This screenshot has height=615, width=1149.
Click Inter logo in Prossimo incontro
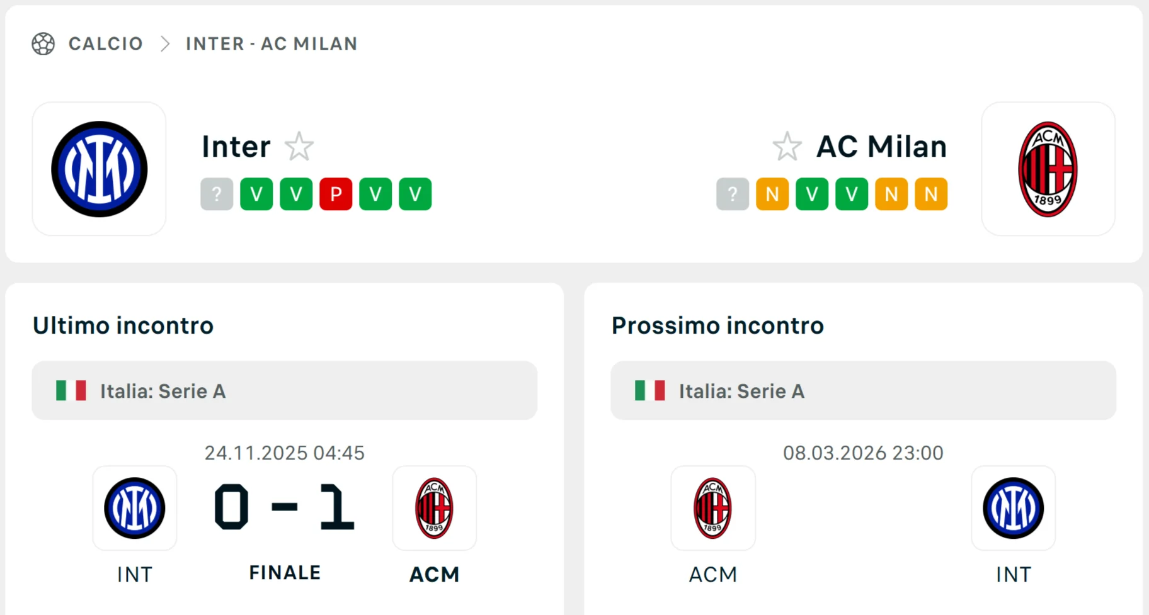1013,508
